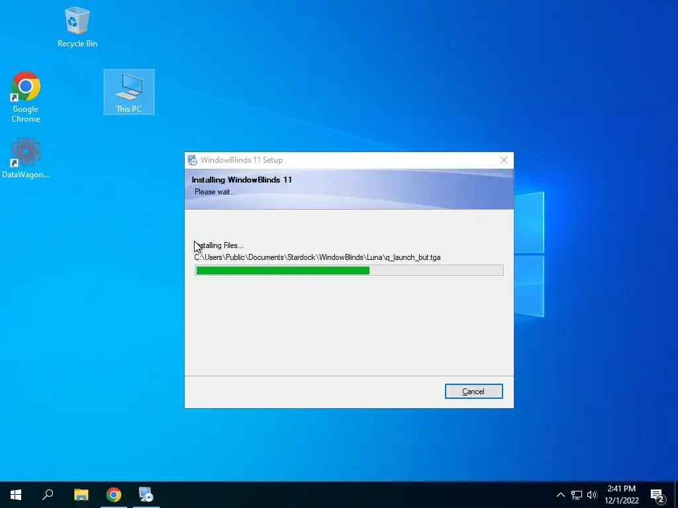Image resolution: width=678 pixels, height=508 pixels.
Task: Click the green installation progress bar
Action: pos(349,271)
